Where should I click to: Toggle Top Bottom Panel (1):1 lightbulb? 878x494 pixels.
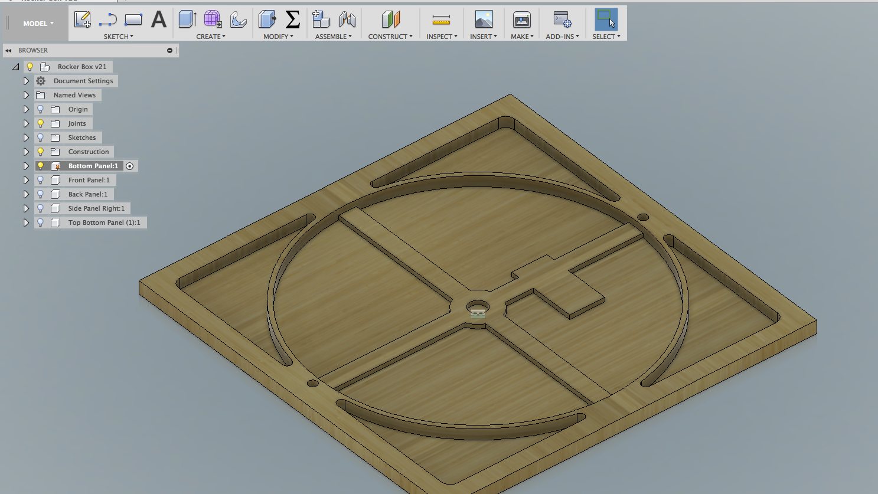[x=40, y=223]
